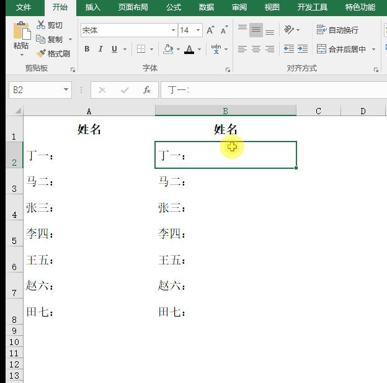Screen dimensions: 387x383
Task: Apply font color A swatch
Action: pos(189,50)
